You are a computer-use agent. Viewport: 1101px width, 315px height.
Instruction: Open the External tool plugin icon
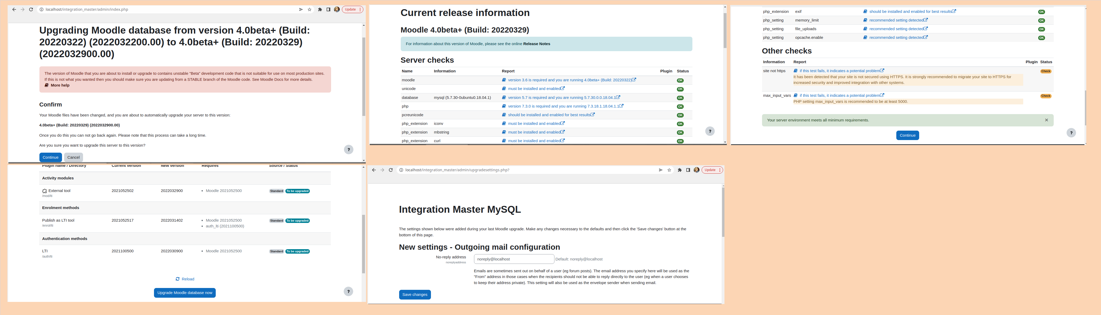click(x=44, y=191)
